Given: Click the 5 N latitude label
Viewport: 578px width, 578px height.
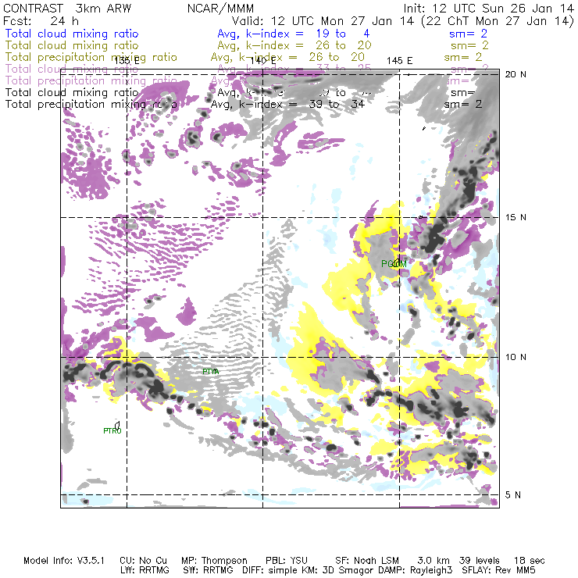Looking at the screenshot, I should [x=512, y=495].
